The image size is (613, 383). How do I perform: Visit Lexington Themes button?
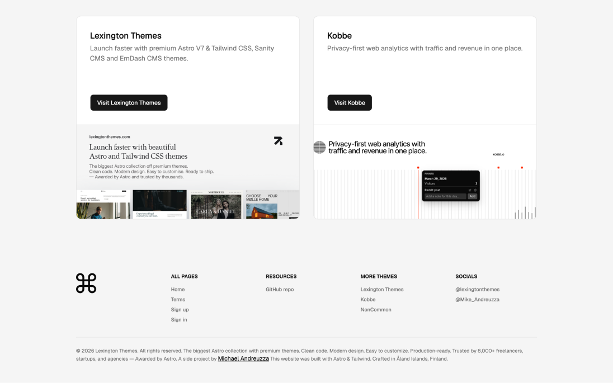point(129,103)
